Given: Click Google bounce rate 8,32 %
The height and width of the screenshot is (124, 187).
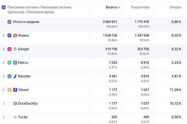Looking at the screenshot, I should [x=176, y=49].
